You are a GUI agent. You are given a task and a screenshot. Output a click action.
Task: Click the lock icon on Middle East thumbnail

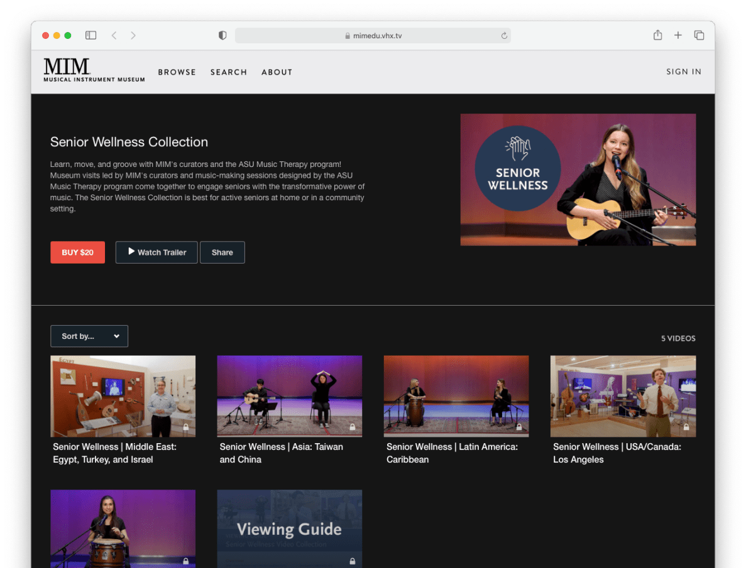point(186,427)
